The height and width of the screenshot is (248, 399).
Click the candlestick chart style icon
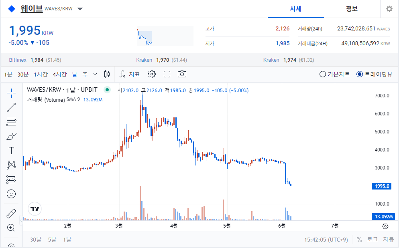click(107, 74)
